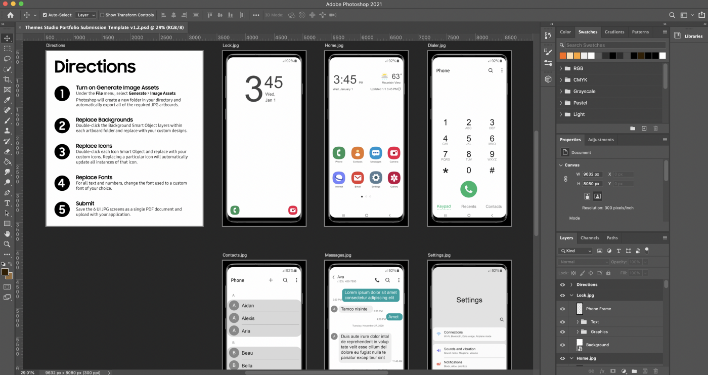Screen dimensions: 708x375
Task: Click the foreground color swatch
Action: coord(5,272)
